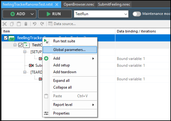Viewport: 171px width, 121px height.
Task: Click the ADD button
Action: pyautogui.click(x=19, y=14)
